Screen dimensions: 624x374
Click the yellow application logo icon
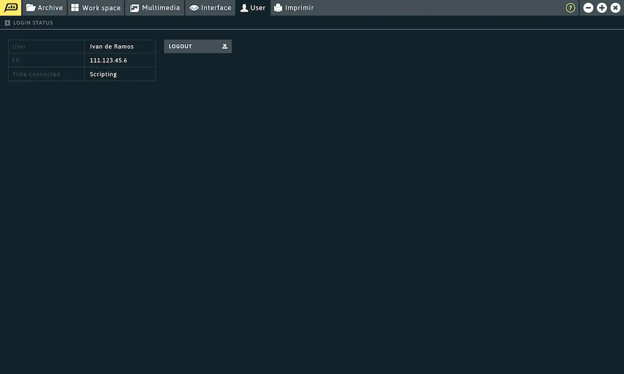coord(11,8)
